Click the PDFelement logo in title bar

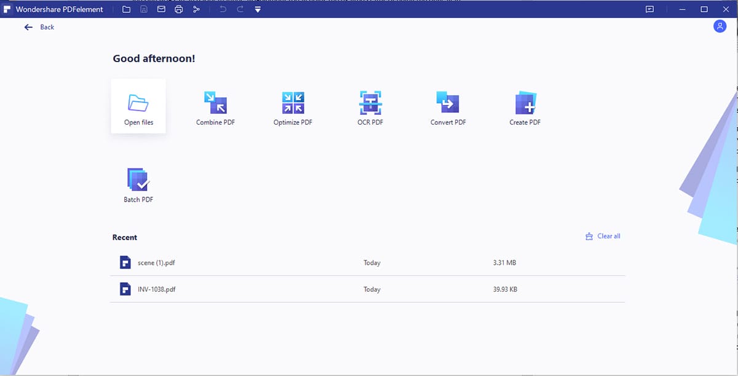click(7, 10)
